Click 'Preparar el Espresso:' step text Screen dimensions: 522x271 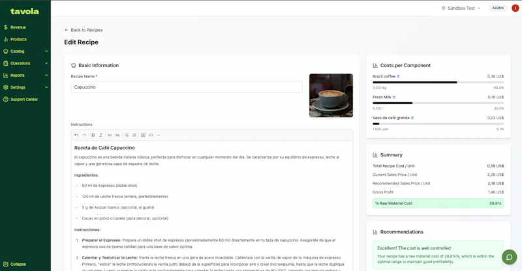coord(102,240)
